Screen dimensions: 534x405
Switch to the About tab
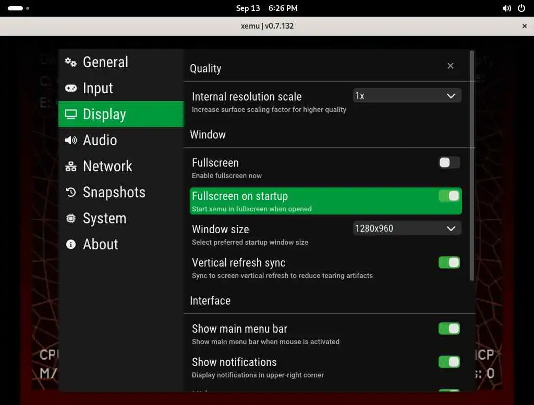click(121, 244)
